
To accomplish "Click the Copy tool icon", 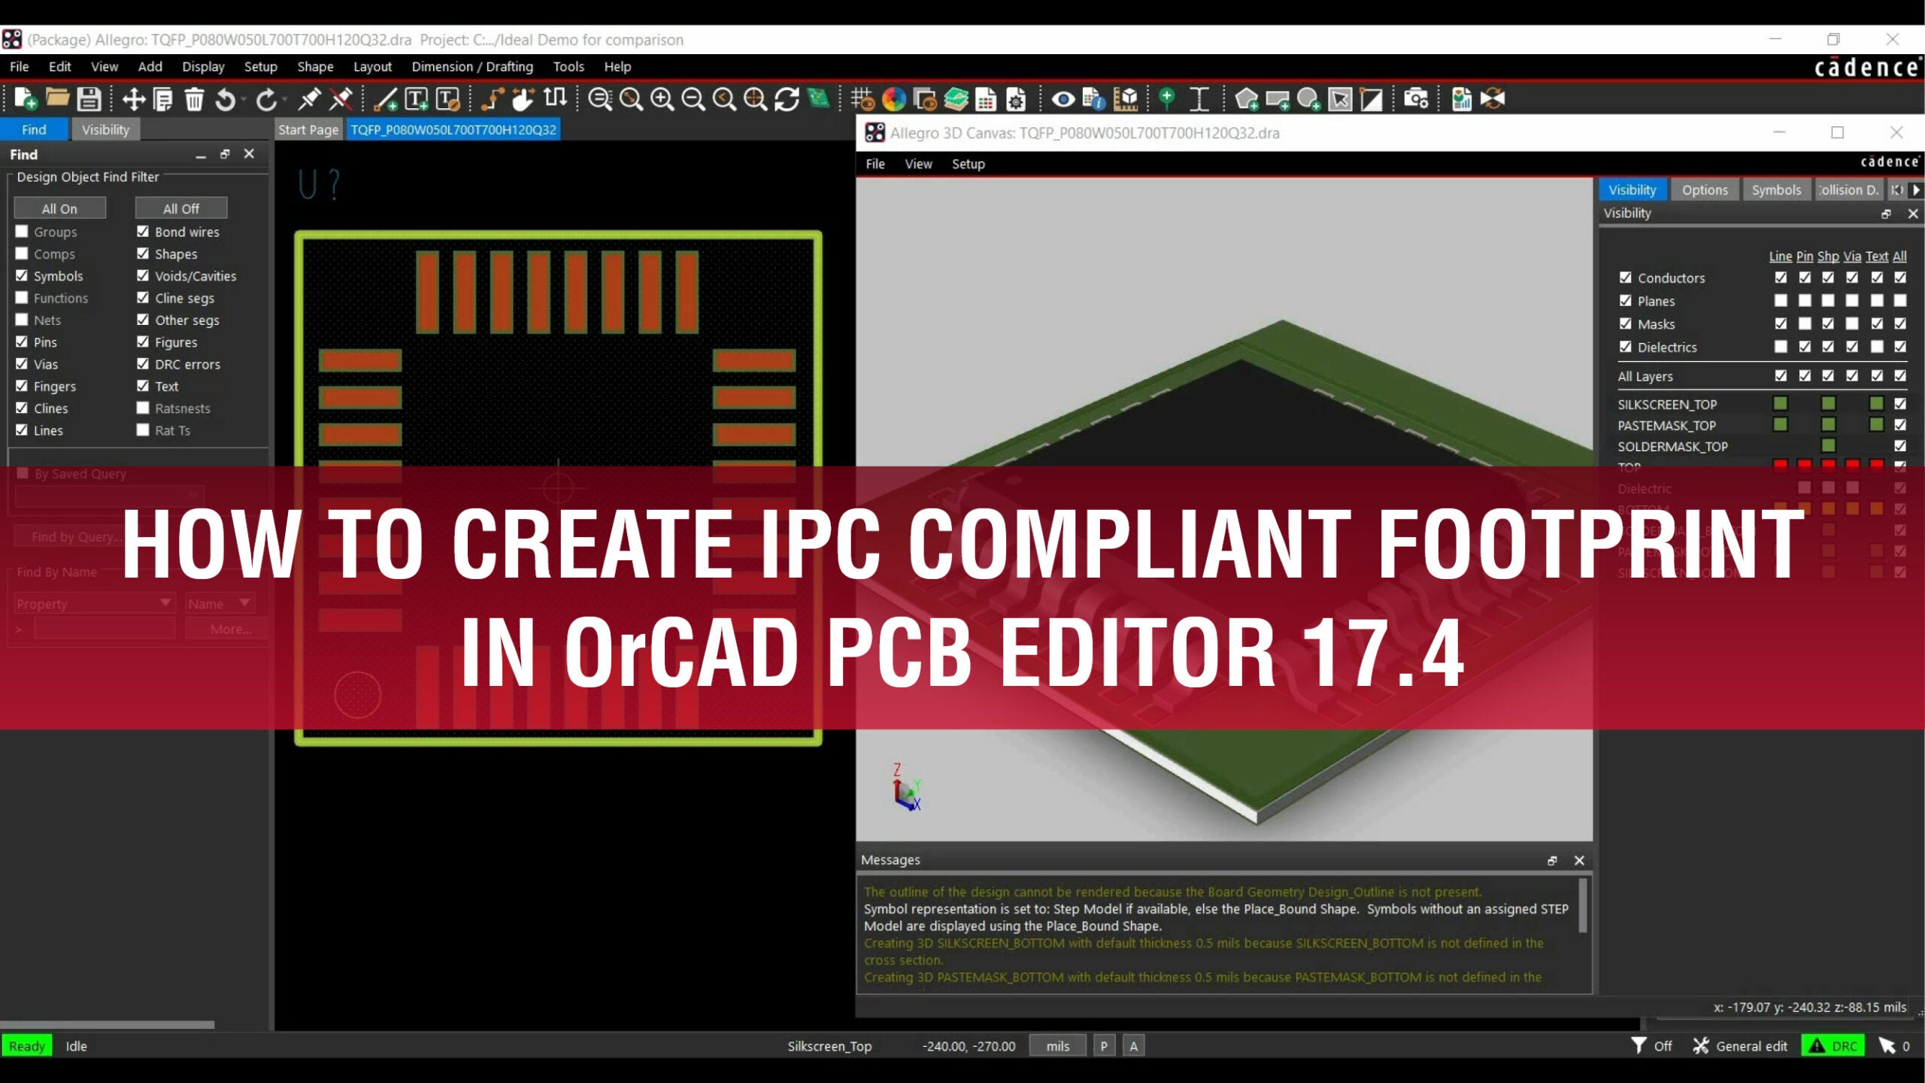I will (163, 99).
